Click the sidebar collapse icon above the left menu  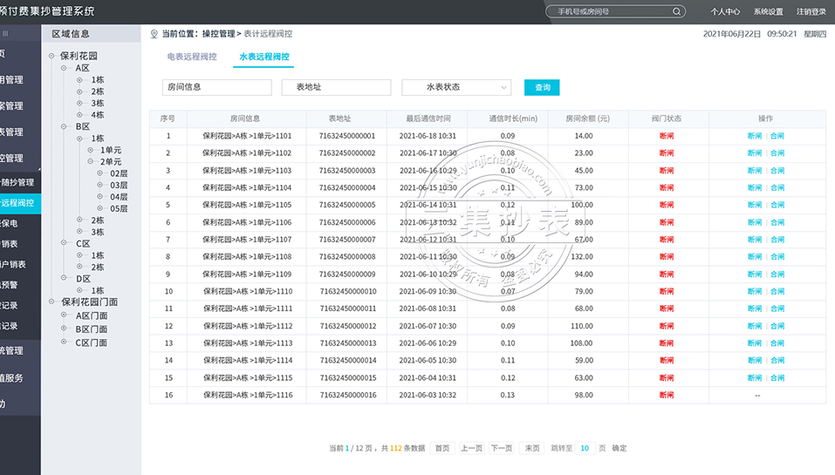[x=5, y=33]
